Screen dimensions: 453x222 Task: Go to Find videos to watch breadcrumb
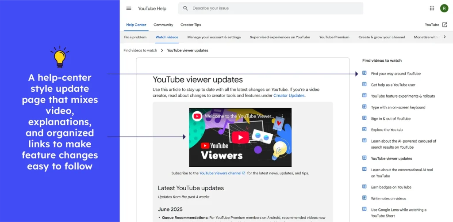(140, 50)
